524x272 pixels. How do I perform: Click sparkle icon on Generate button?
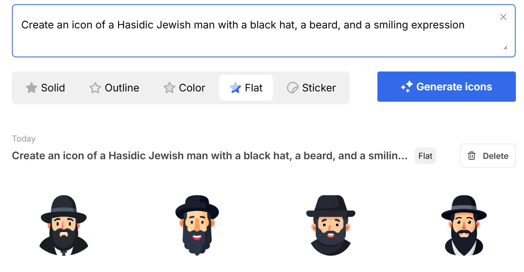407,87
